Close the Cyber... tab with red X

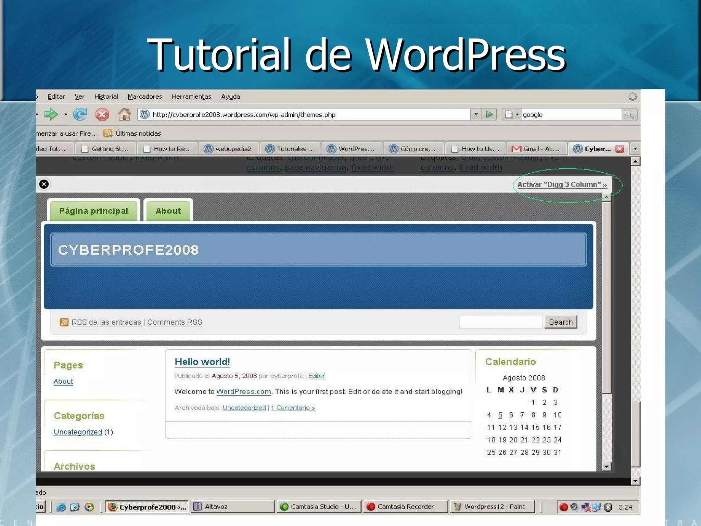[x=620, y=149]
